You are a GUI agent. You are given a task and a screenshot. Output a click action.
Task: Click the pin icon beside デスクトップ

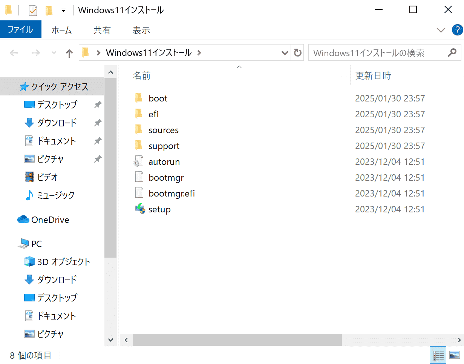point(98,104)
